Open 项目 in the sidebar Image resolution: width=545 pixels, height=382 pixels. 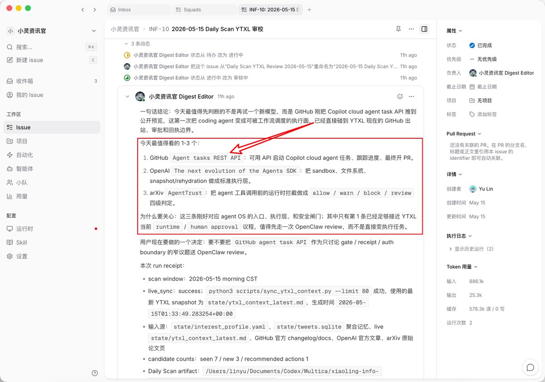(x=52, y=141)
